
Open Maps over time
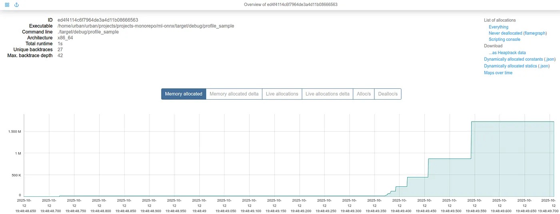(498, 73)
